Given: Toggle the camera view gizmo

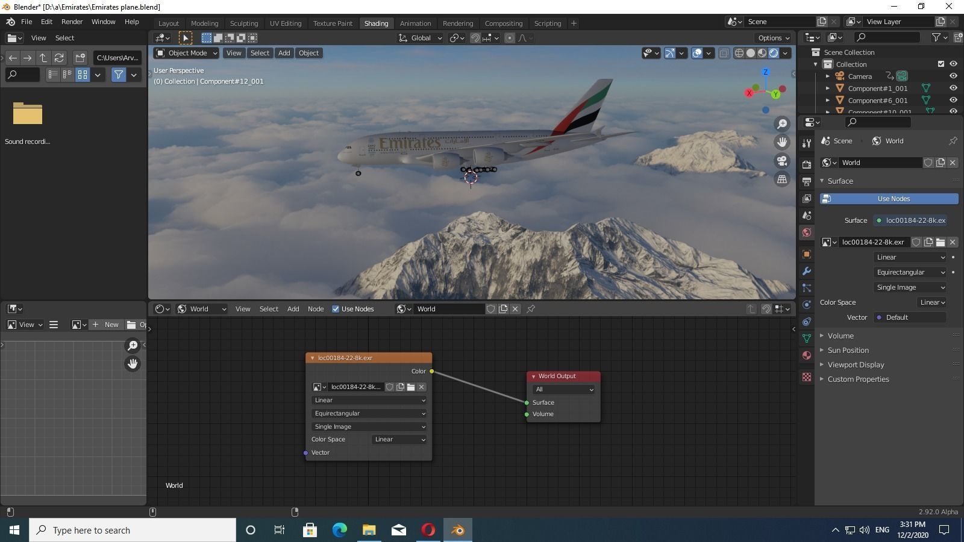Looking at the screenshot, I should [x=782, y=161].
